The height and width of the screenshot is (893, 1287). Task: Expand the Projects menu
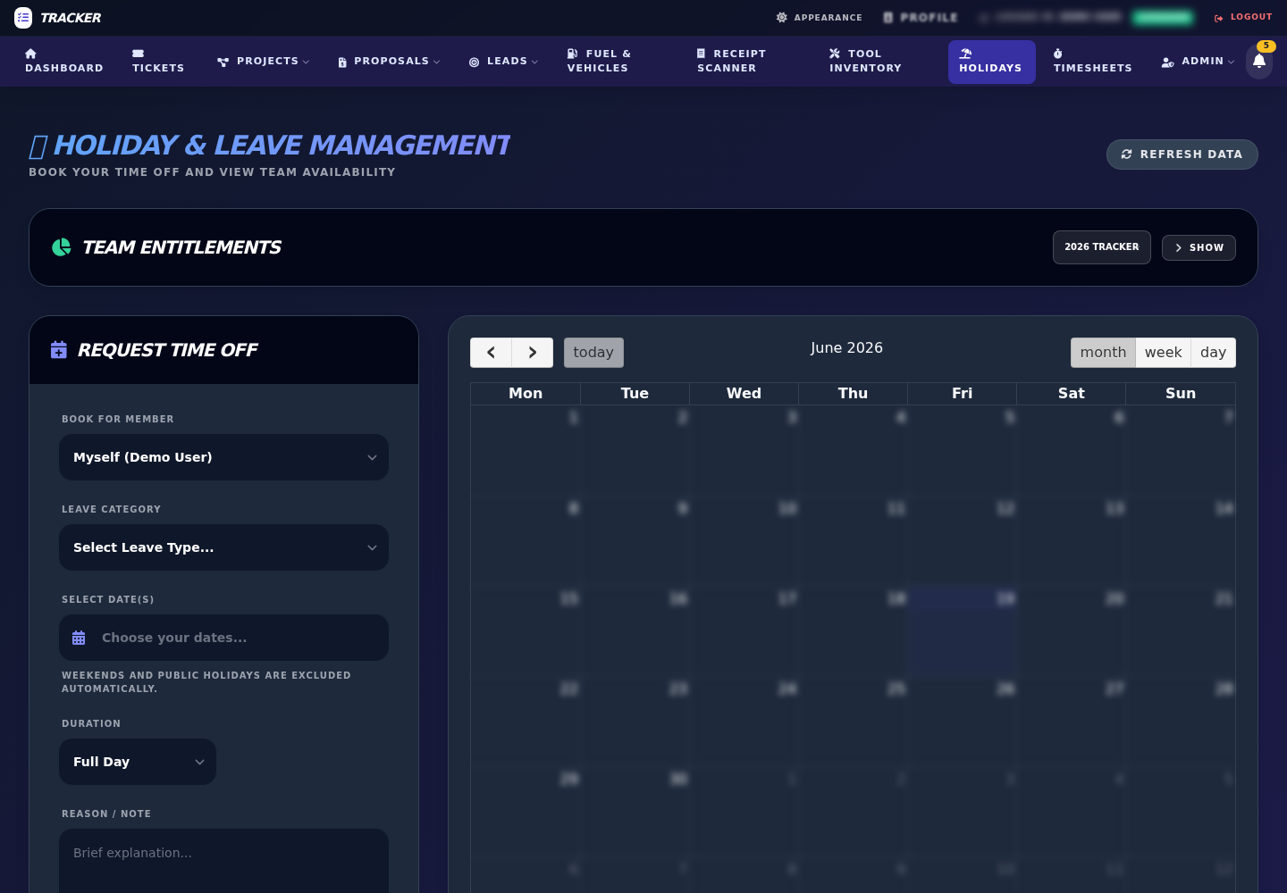click(x=264, y=62)
